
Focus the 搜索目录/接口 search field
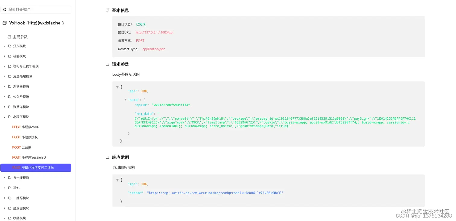(x=36, y=10)
